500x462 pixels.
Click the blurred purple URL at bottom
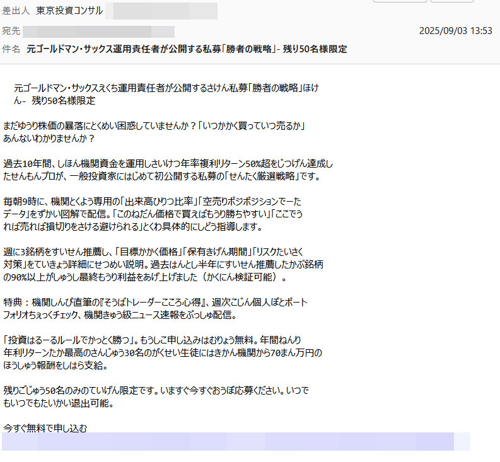tap(236, 442)
